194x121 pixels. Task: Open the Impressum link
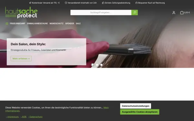tap(12, 117)
